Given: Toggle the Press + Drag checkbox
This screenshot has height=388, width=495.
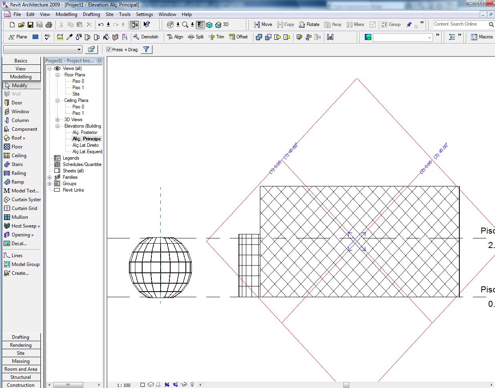Looking at the screenshot, I should coord(109,50).
